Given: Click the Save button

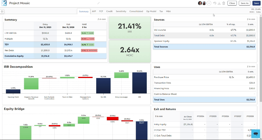Looking at the screenshot, I should pos(256,3).
